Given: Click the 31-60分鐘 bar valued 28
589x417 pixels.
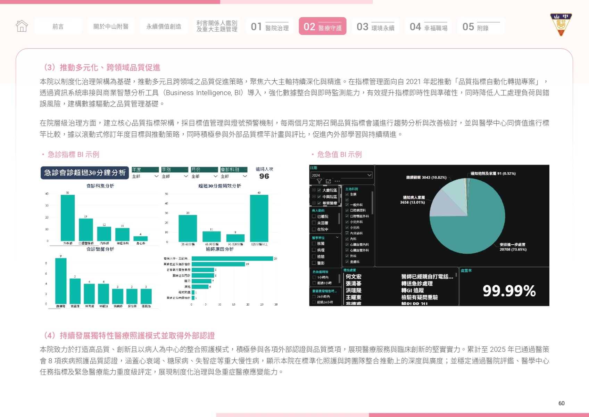Looking at the screenshot, I should [188, 228].
